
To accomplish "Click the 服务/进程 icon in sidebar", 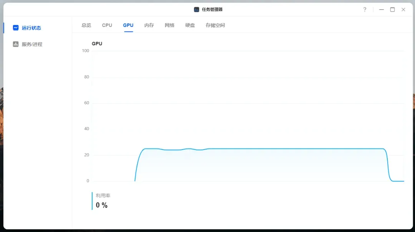I will [16, 44].
